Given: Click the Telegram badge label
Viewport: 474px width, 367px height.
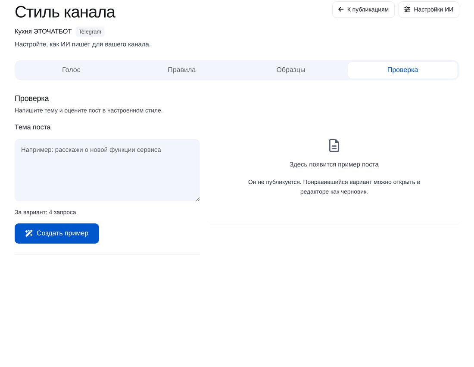Looking at the screenshot, I should (90, 31).
